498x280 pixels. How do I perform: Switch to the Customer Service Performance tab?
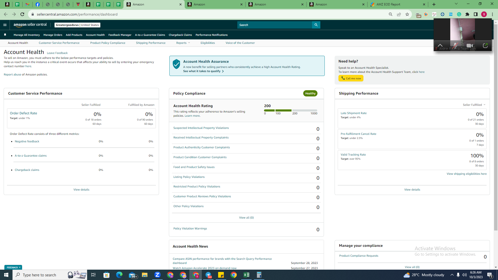(59, 43)
